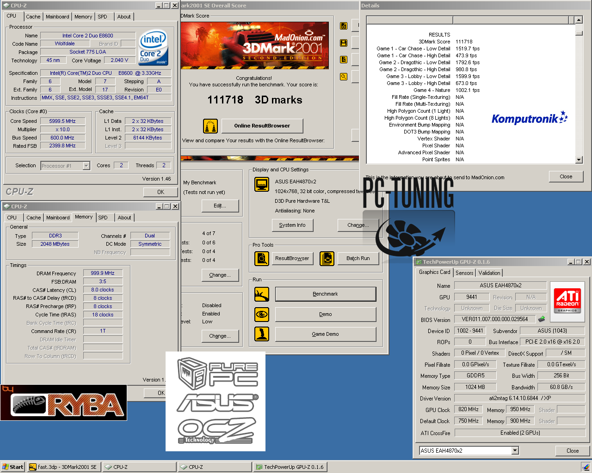Select the Graphics Card tab in GPU-Z
The image size is (592, 473).
click(x=434, y=272)
